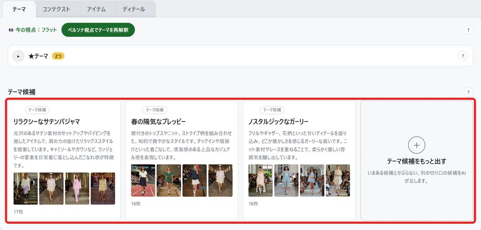Screen dimensions: 481x230
Task: Click description of プレッピー theme
Action: click(181, 145)
